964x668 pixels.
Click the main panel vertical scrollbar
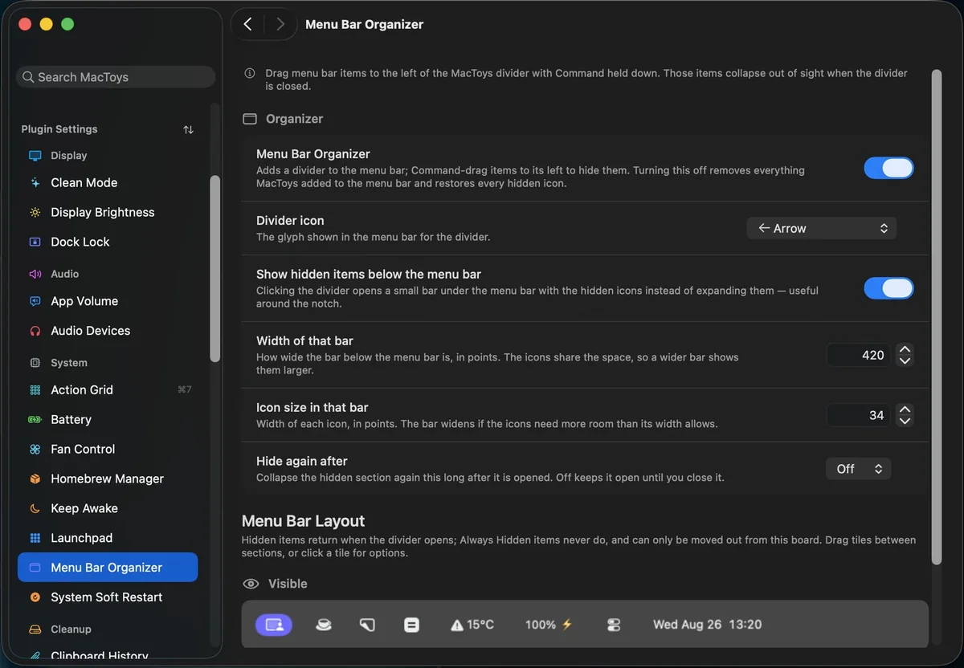click(x=936, y=316)
